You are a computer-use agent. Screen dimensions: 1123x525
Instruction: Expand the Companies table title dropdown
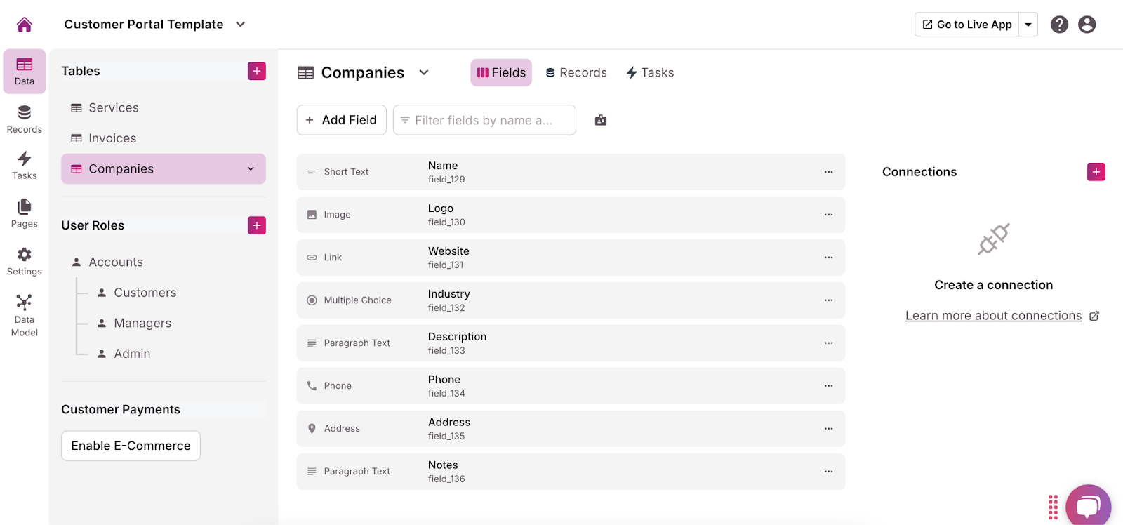pos(424,72)
